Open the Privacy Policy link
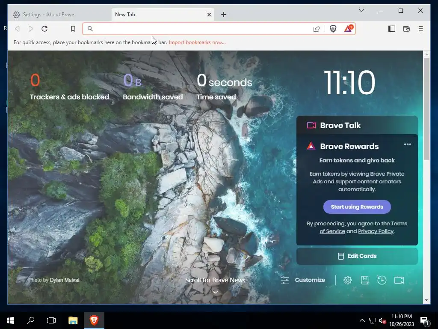 tap(376, 231)
